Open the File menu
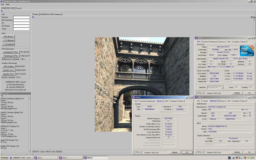The image size is (256, 160). coord(2,4)
